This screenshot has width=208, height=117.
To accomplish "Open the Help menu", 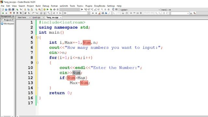I will pos(119,6).
